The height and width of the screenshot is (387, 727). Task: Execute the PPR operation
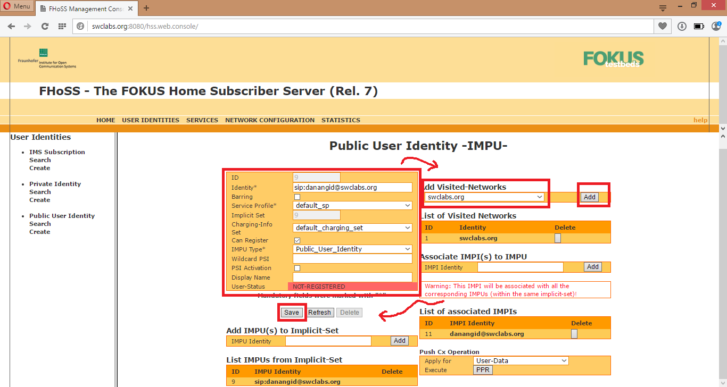pyautogui.click(x=483, y=370)
